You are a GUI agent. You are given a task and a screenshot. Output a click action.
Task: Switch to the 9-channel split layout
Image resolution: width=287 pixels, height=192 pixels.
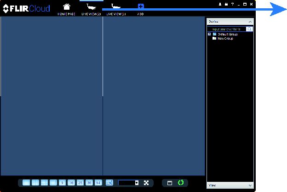62,183
